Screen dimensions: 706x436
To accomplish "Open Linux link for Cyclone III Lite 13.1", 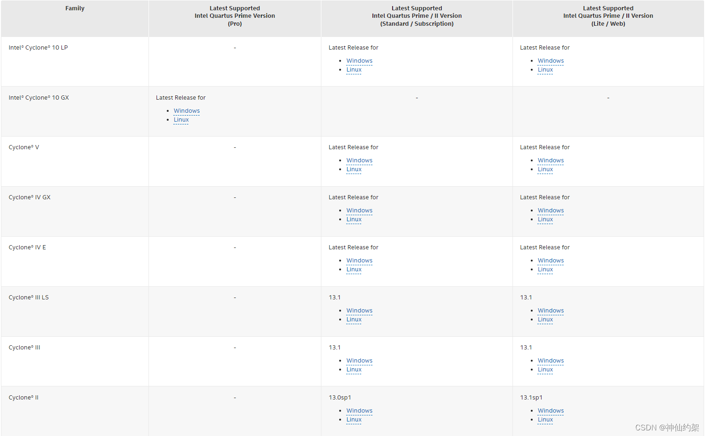I will [545, 370].
